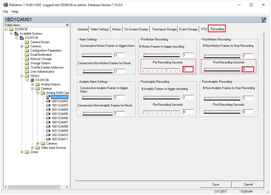Switch to the Motion tab

click(116, 29)
